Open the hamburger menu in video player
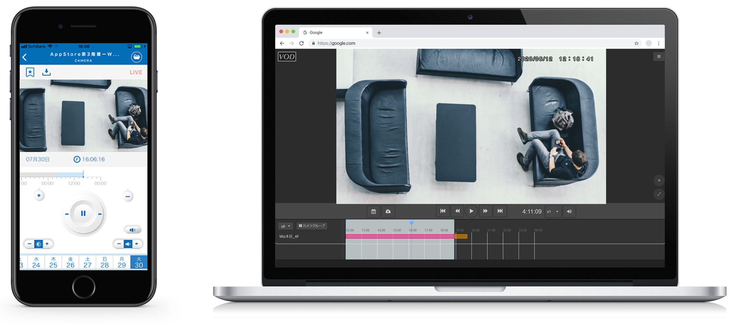Viewport: 736px width, 325px height. 659,57
